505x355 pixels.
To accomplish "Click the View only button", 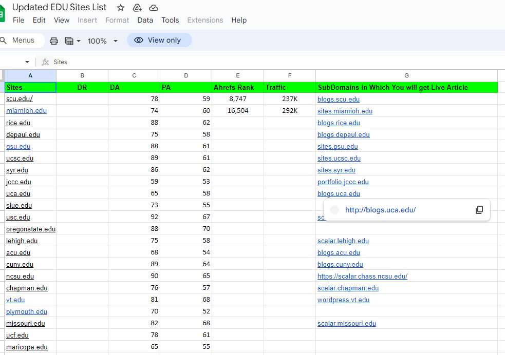I will point(159,40).
